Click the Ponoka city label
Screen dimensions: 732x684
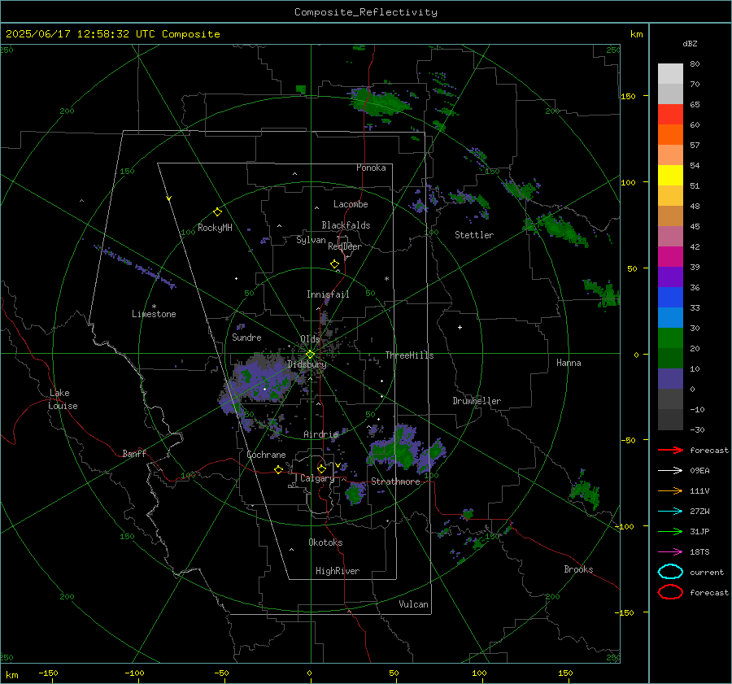coord(371,168)
